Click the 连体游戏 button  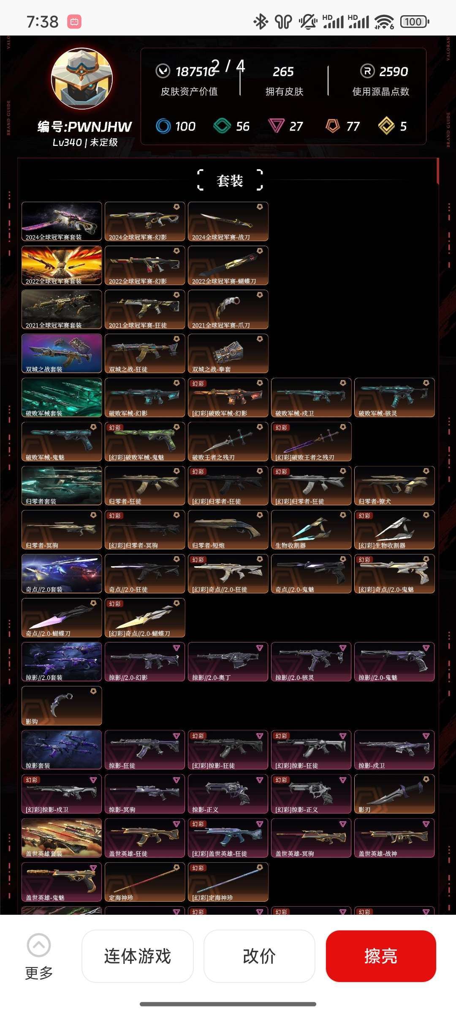click(138, 956)
